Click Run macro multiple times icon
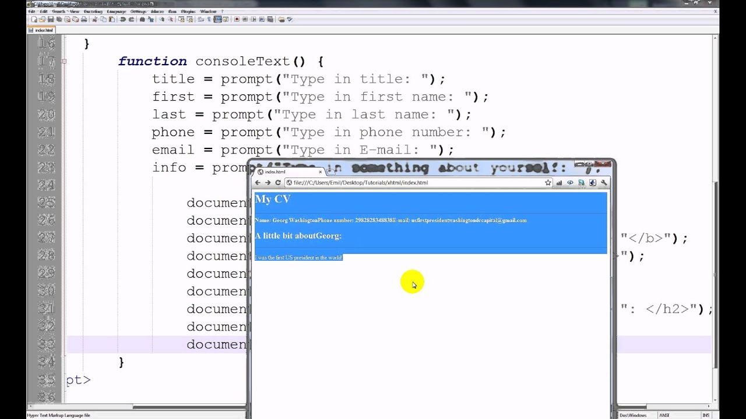Screen dimensions: 746x419 (x=262, y=19)
